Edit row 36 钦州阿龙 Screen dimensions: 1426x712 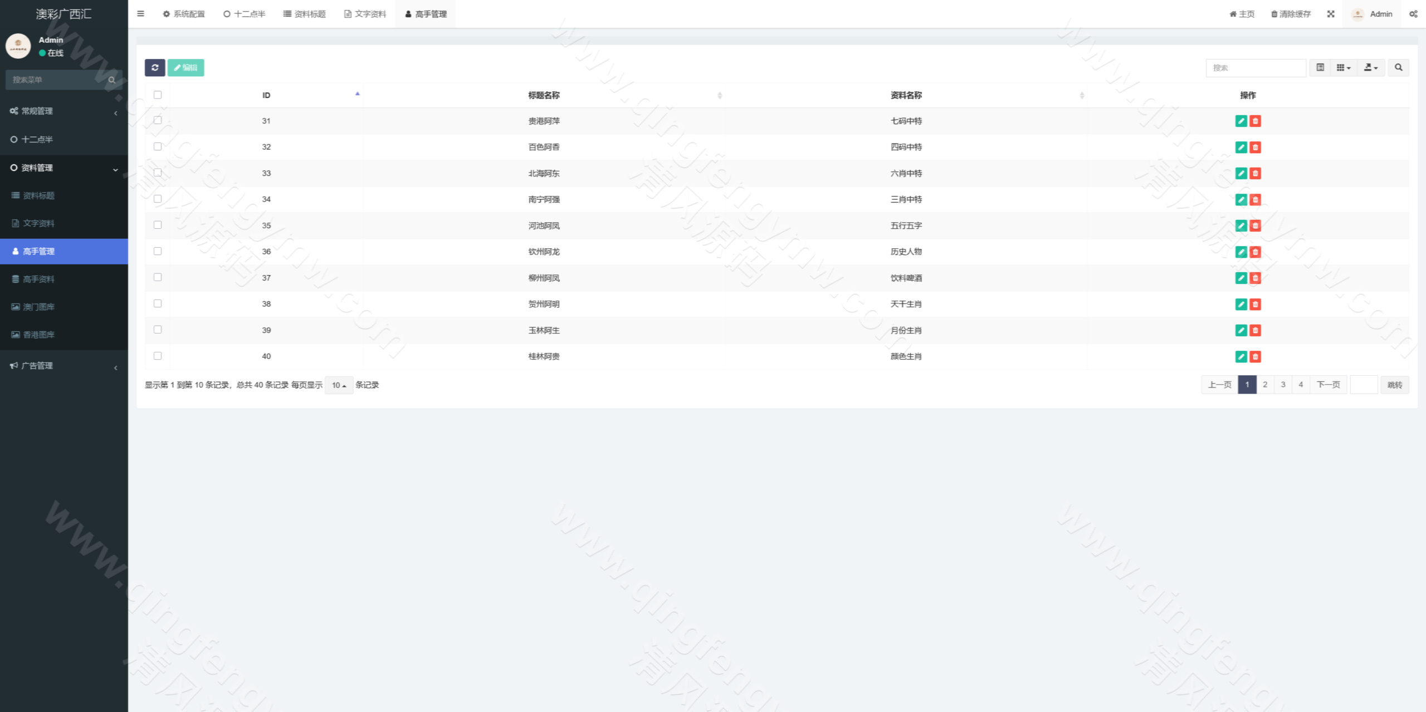click(1241, 252)
